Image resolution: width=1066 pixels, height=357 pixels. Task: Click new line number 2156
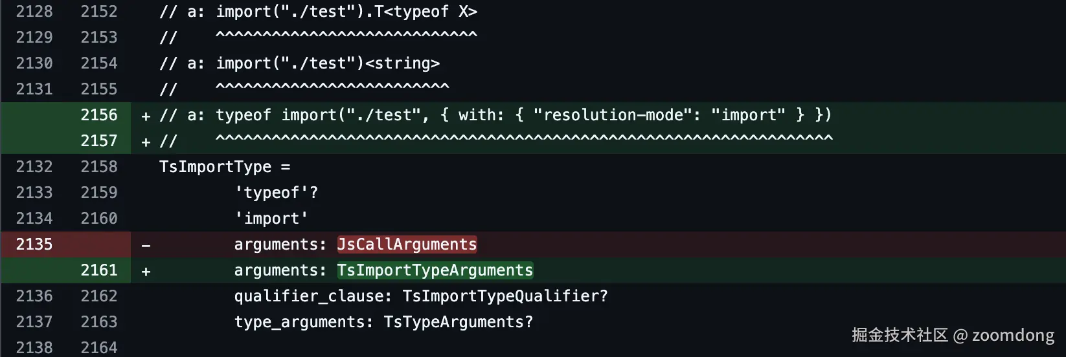pyautogui.click(x=99, y=115)
